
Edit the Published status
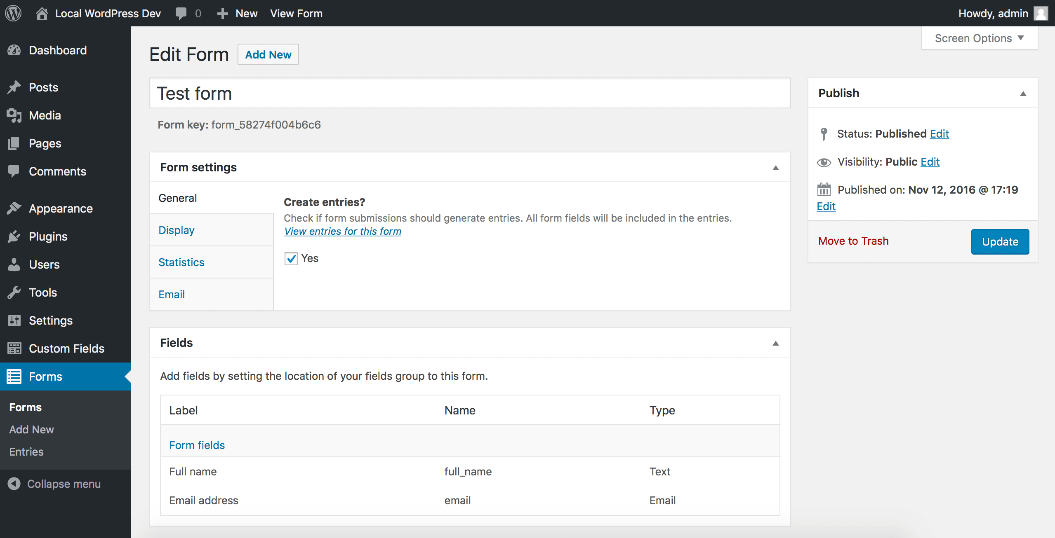pos(940,134)
